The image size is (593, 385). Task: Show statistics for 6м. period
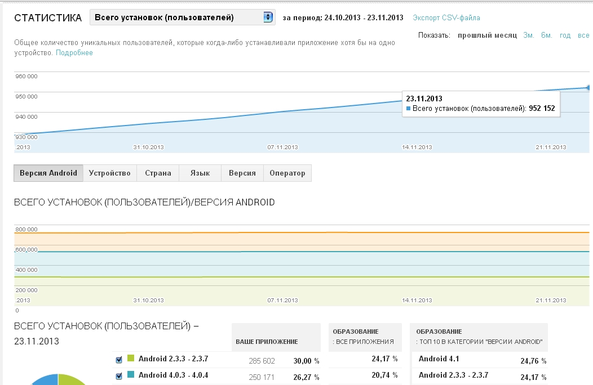click(x=546, y=35)
